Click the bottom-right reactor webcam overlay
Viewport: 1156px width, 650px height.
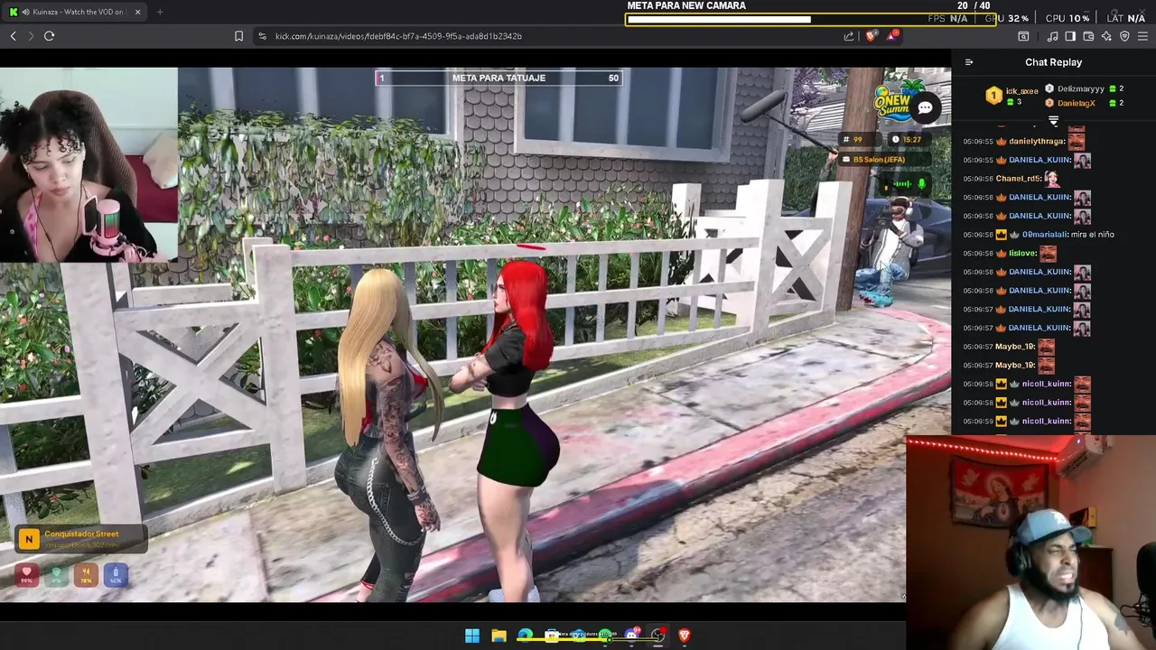(x=1030, y=543)
